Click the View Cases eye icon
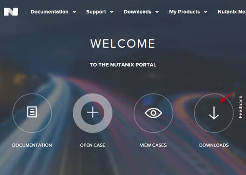The width and height of the screenshot is (246, 175). pos(153,113)
